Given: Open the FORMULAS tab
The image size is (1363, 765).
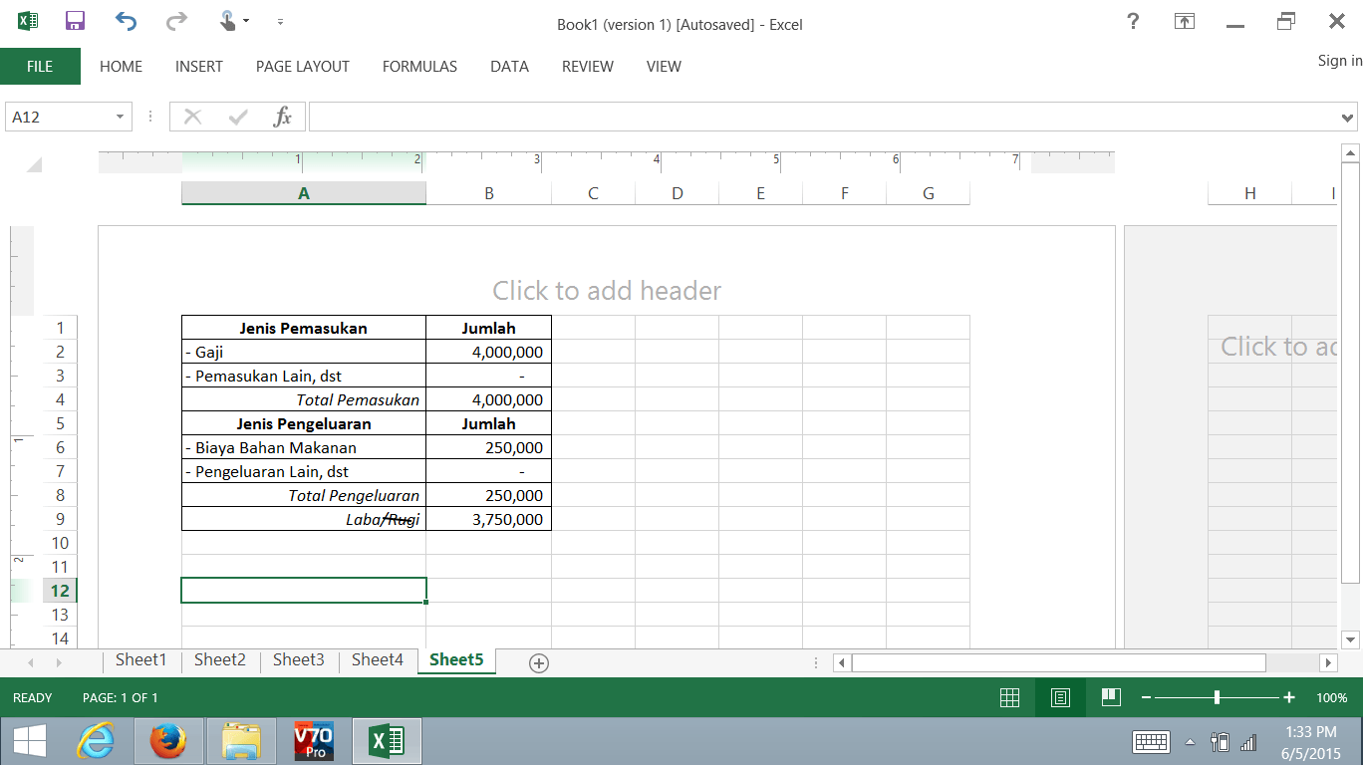Looking at the screenshot, I should point(419,67).
